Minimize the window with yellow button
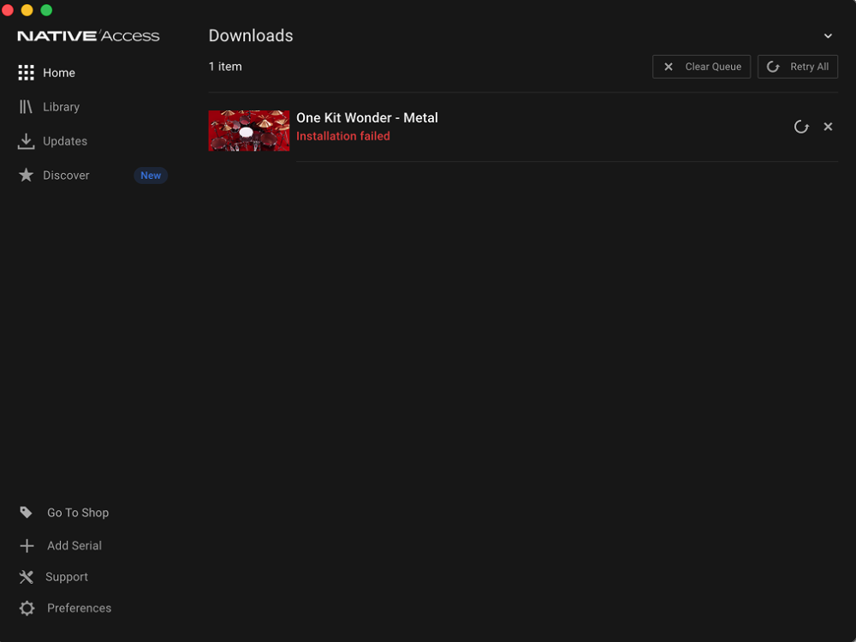 pos(27,9)
